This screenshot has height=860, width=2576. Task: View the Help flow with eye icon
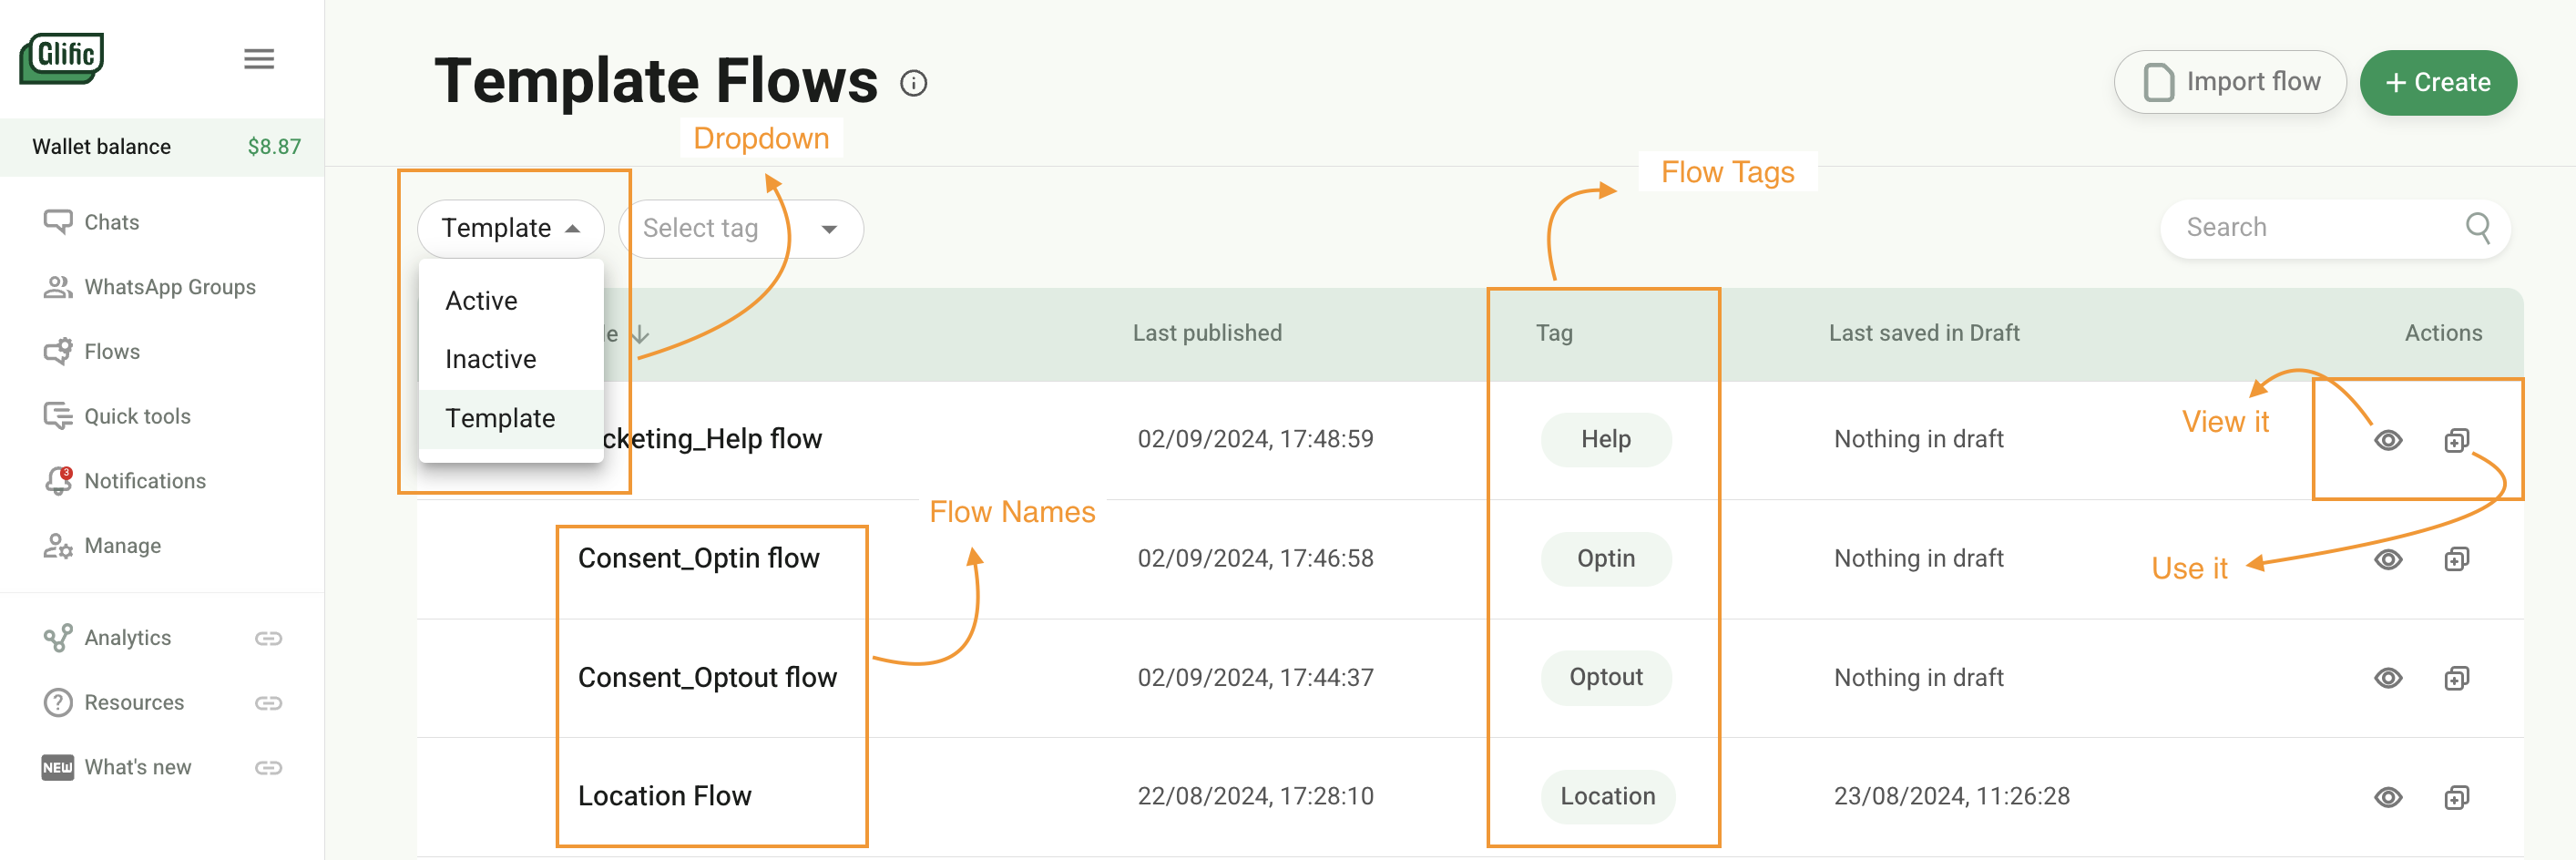tap(2388, 440)
